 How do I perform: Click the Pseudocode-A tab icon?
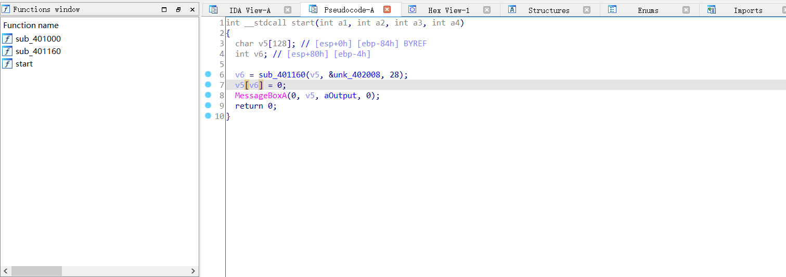pyautogui.click(x=313, y=9)
